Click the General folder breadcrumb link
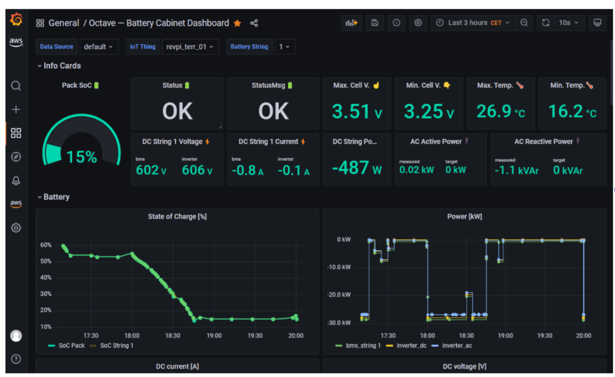The width and height of the screenshot is (615, 377). (63, 23)
